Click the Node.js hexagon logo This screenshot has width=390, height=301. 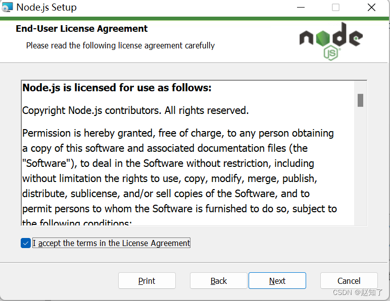point(331,42)
